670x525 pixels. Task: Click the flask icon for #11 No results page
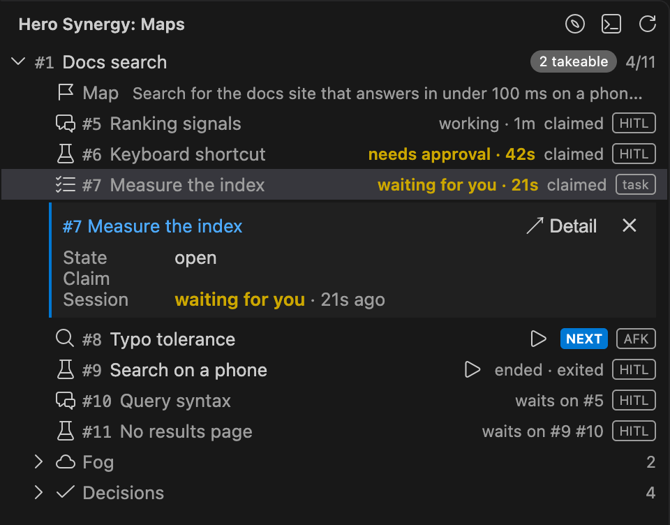click(x=66, y=431)
